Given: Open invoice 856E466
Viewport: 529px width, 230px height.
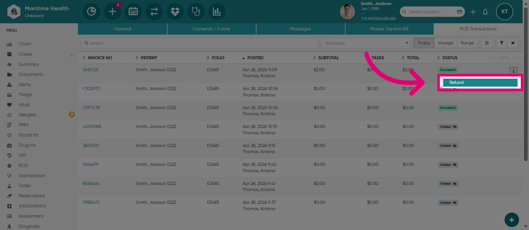Looking at the screenshot, I should tap(91, 184).
